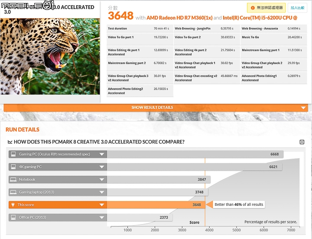The height and width of the screenshot is (239, 312).
Task: Click Video Group Chat playback 2 result
Action: click(x=273, y=65)
